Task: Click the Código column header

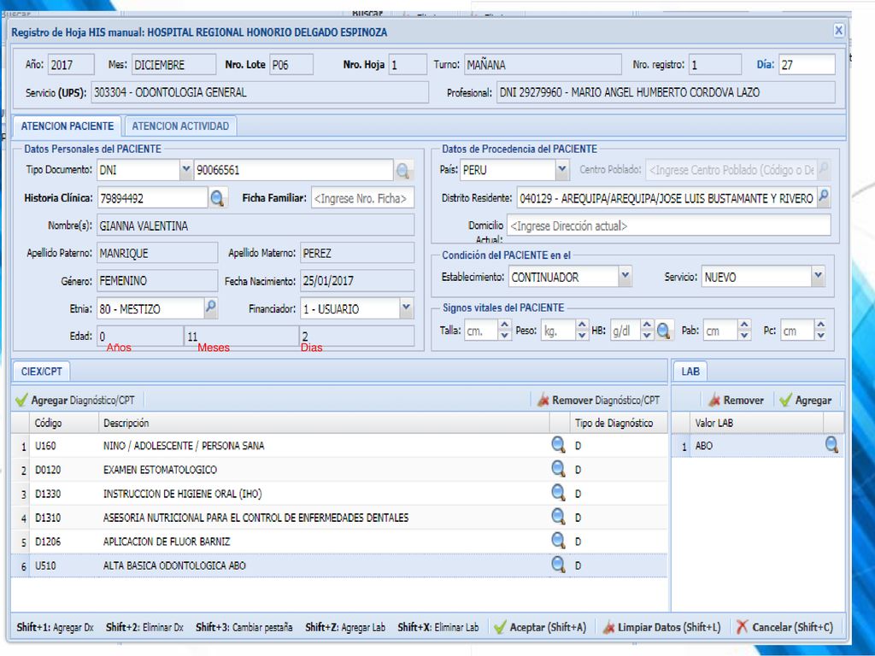Action: 65,423
